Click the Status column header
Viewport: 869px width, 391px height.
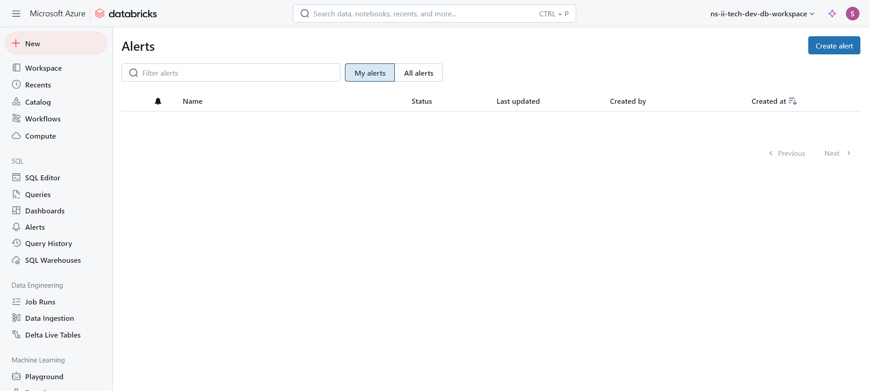click(422, 101)
